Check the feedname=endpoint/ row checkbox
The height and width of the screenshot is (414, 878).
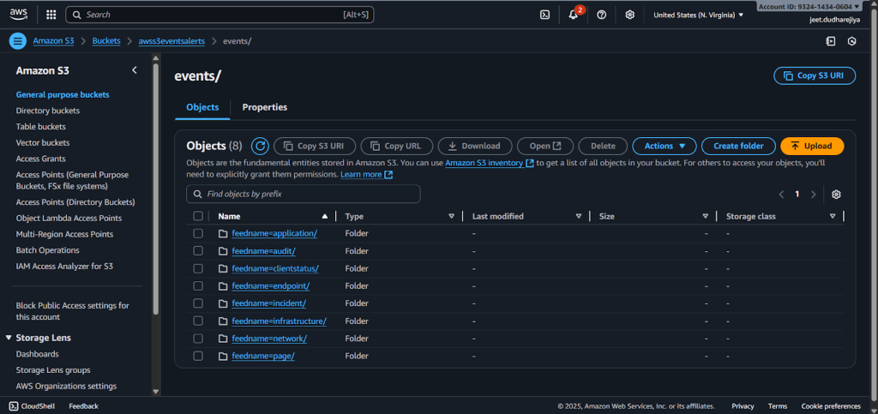[x=198, y=286]
